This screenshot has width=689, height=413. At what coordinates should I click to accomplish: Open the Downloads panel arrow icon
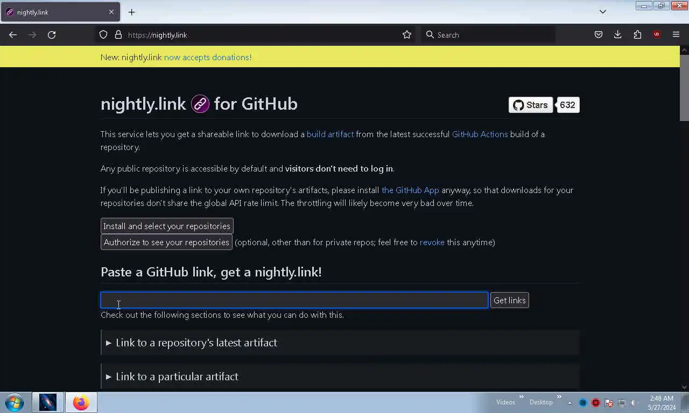coord(618,35)
